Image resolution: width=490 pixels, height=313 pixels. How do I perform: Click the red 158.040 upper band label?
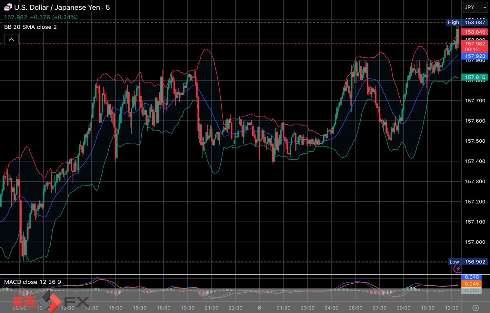[x=475, y=32]
